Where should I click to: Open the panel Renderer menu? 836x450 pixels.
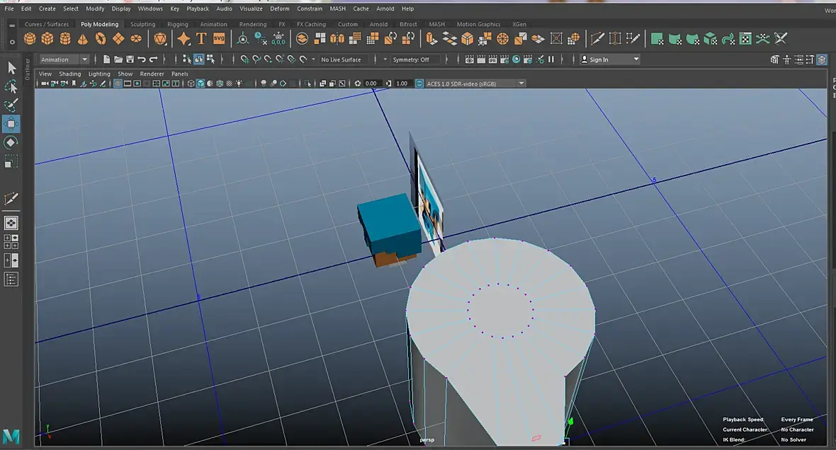[x=152, y=74]
